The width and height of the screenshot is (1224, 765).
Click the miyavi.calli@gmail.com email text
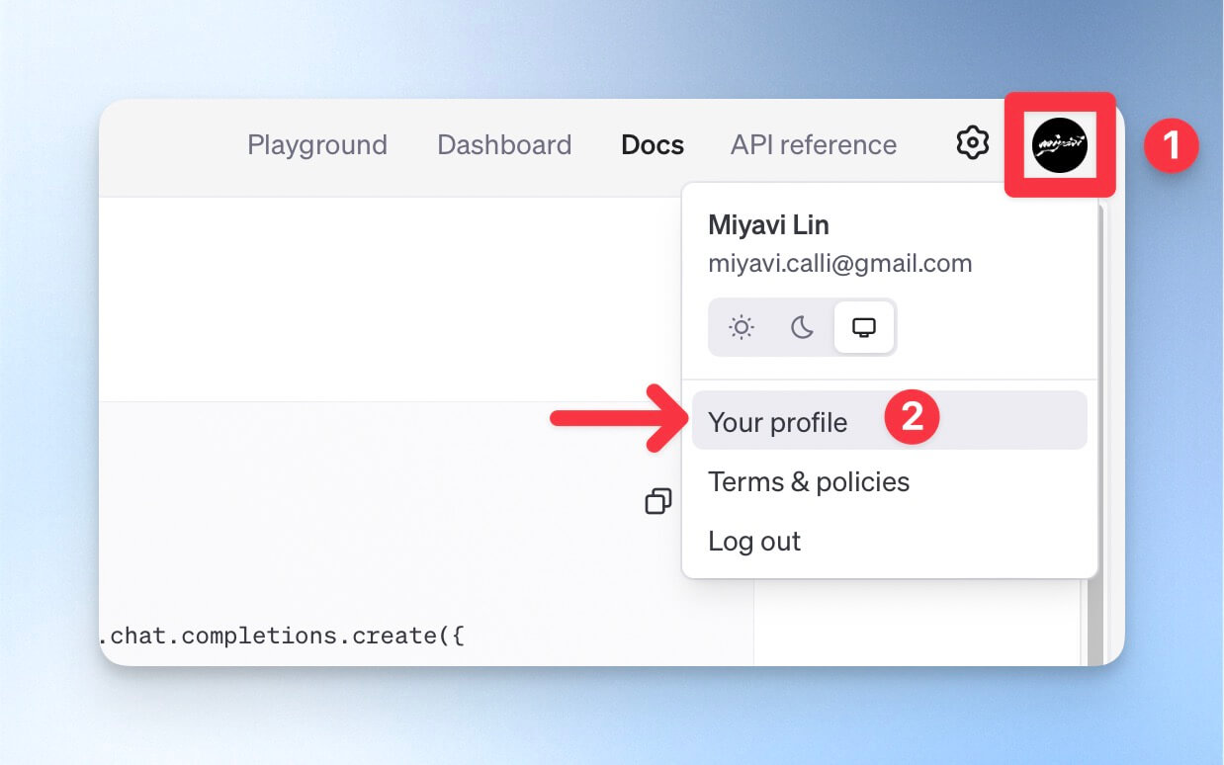pyautogui.click(x=840, y=264)
